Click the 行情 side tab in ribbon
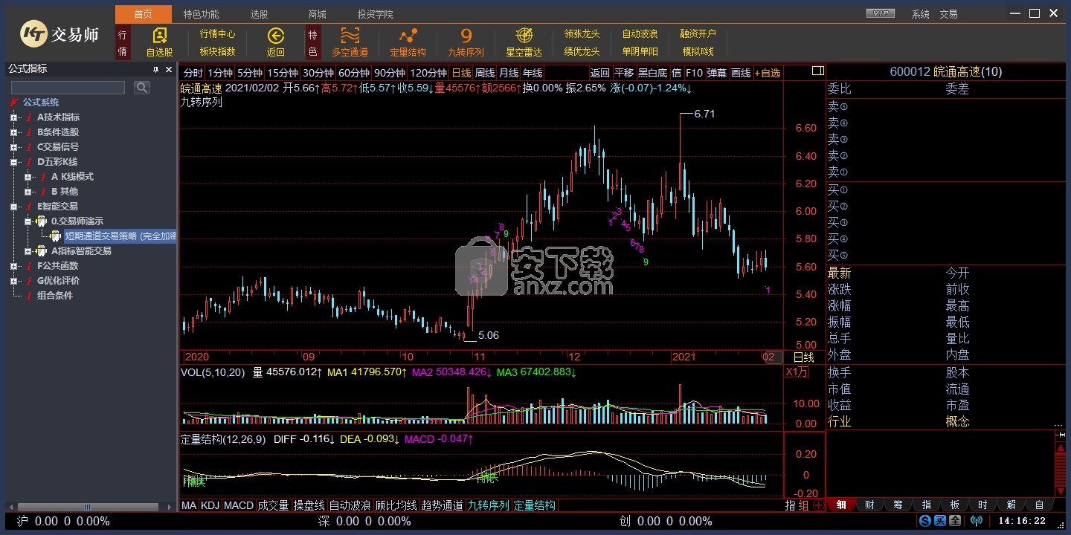 coord(123,42)
